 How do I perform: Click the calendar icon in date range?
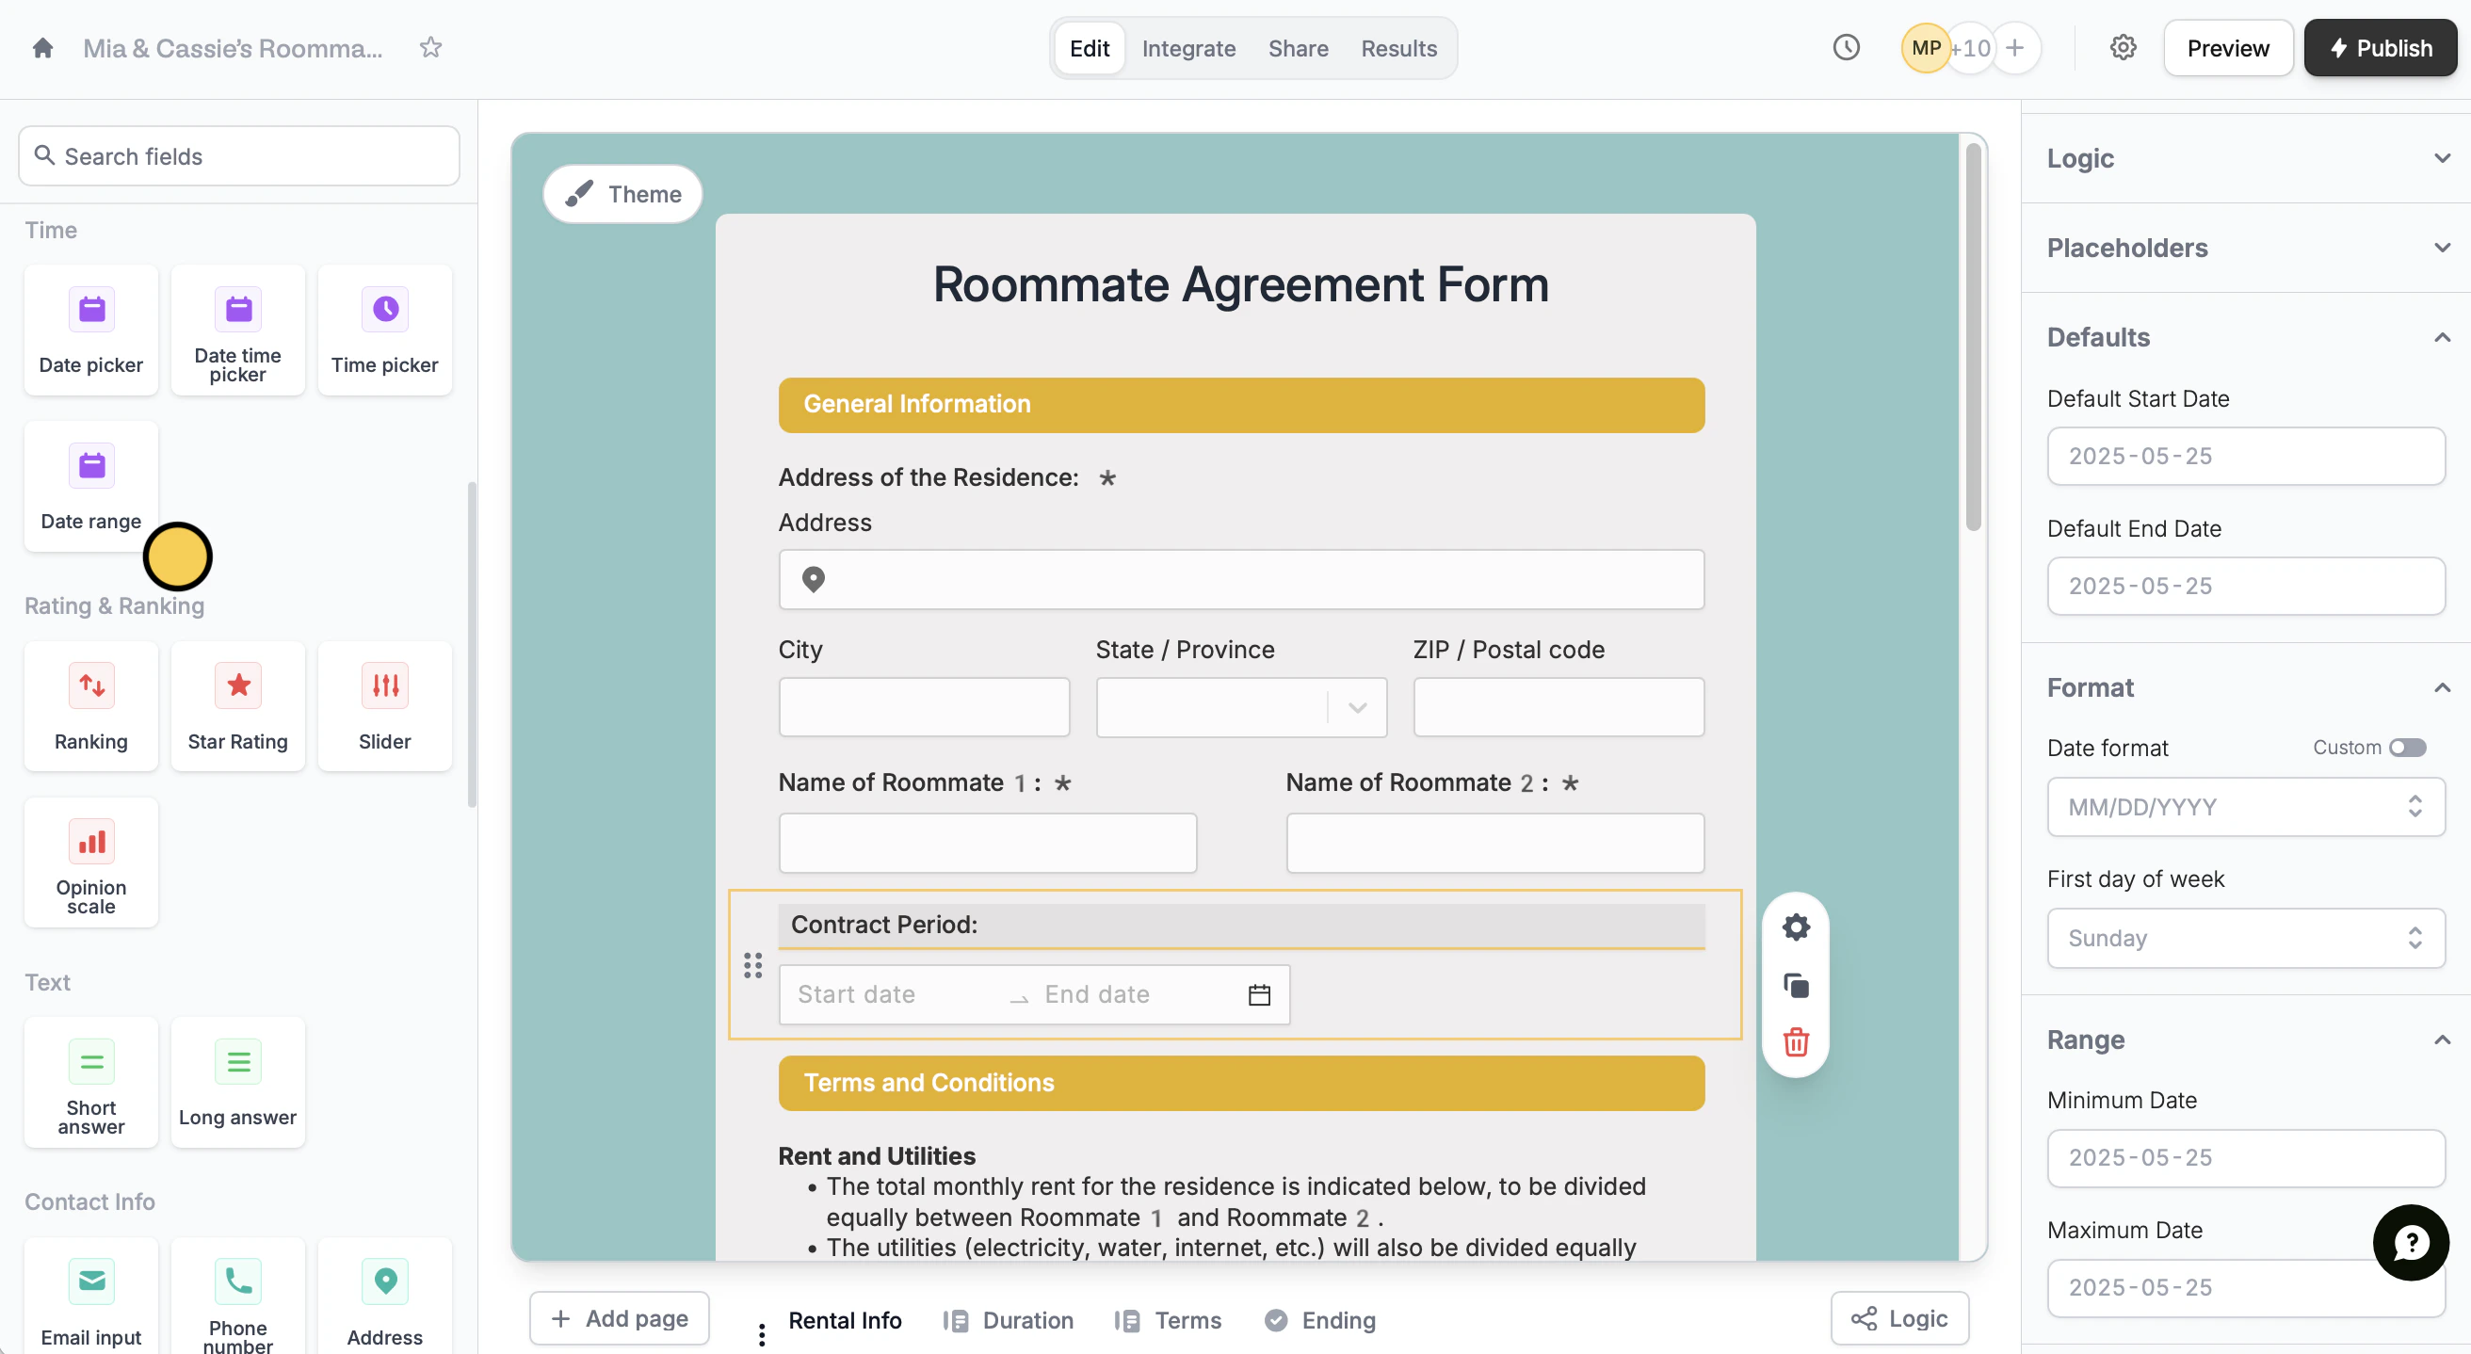[x=1259, y=995]
